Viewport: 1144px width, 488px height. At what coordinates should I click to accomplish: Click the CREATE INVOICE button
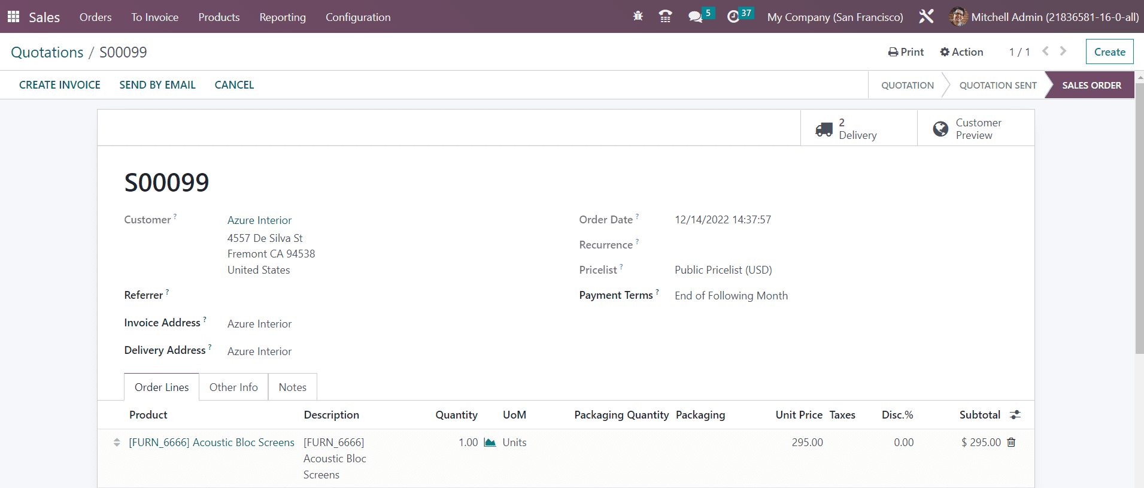click(60, 85)
